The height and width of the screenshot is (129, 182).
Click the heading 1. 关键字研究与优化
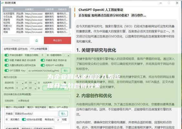coord(96,50)
